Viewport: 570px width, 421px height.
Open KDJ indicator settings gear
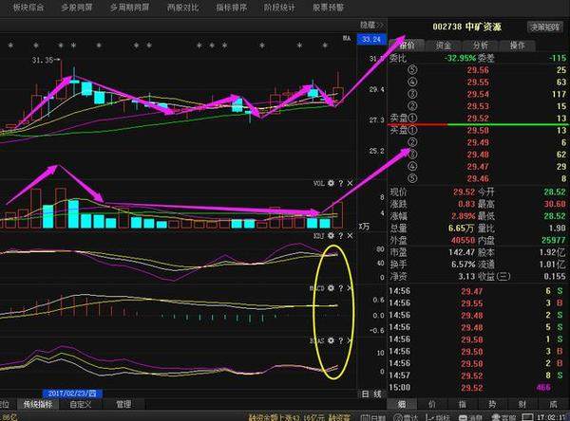(331, 233)
